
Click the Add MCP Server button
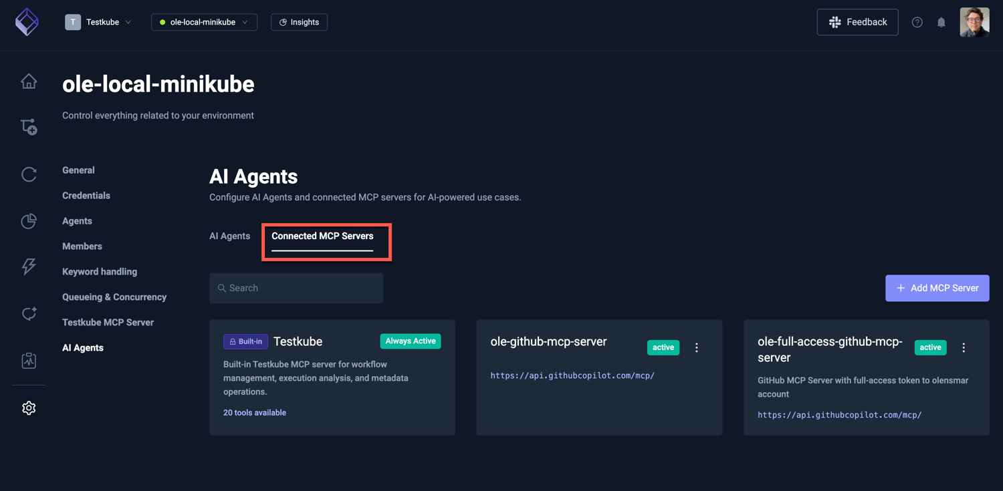click(937, 288)
